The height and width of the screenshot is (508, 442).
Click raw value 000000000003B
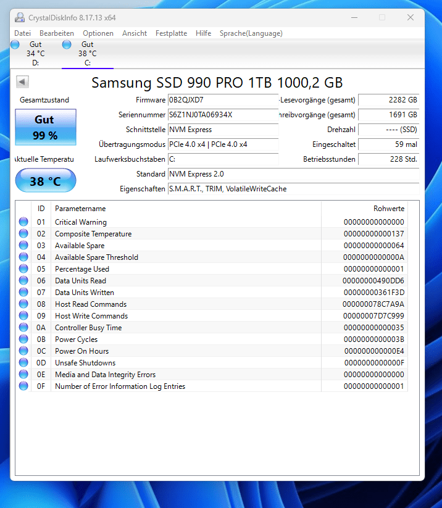coord(374,339)
